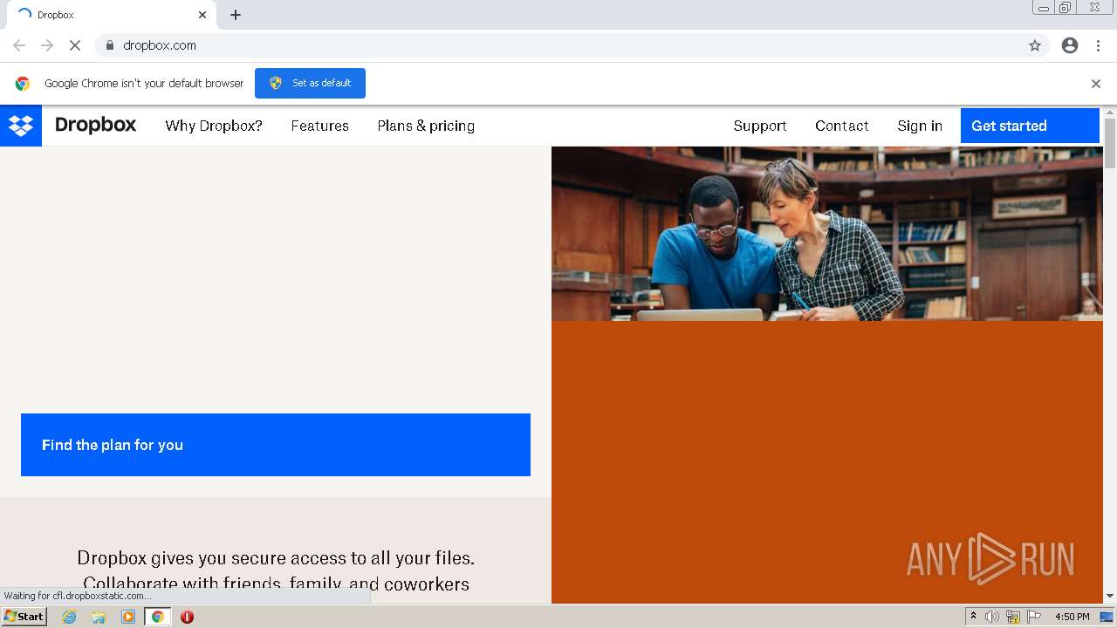
Task: Open File Explorer from taskbar
Action: [99, 617]
